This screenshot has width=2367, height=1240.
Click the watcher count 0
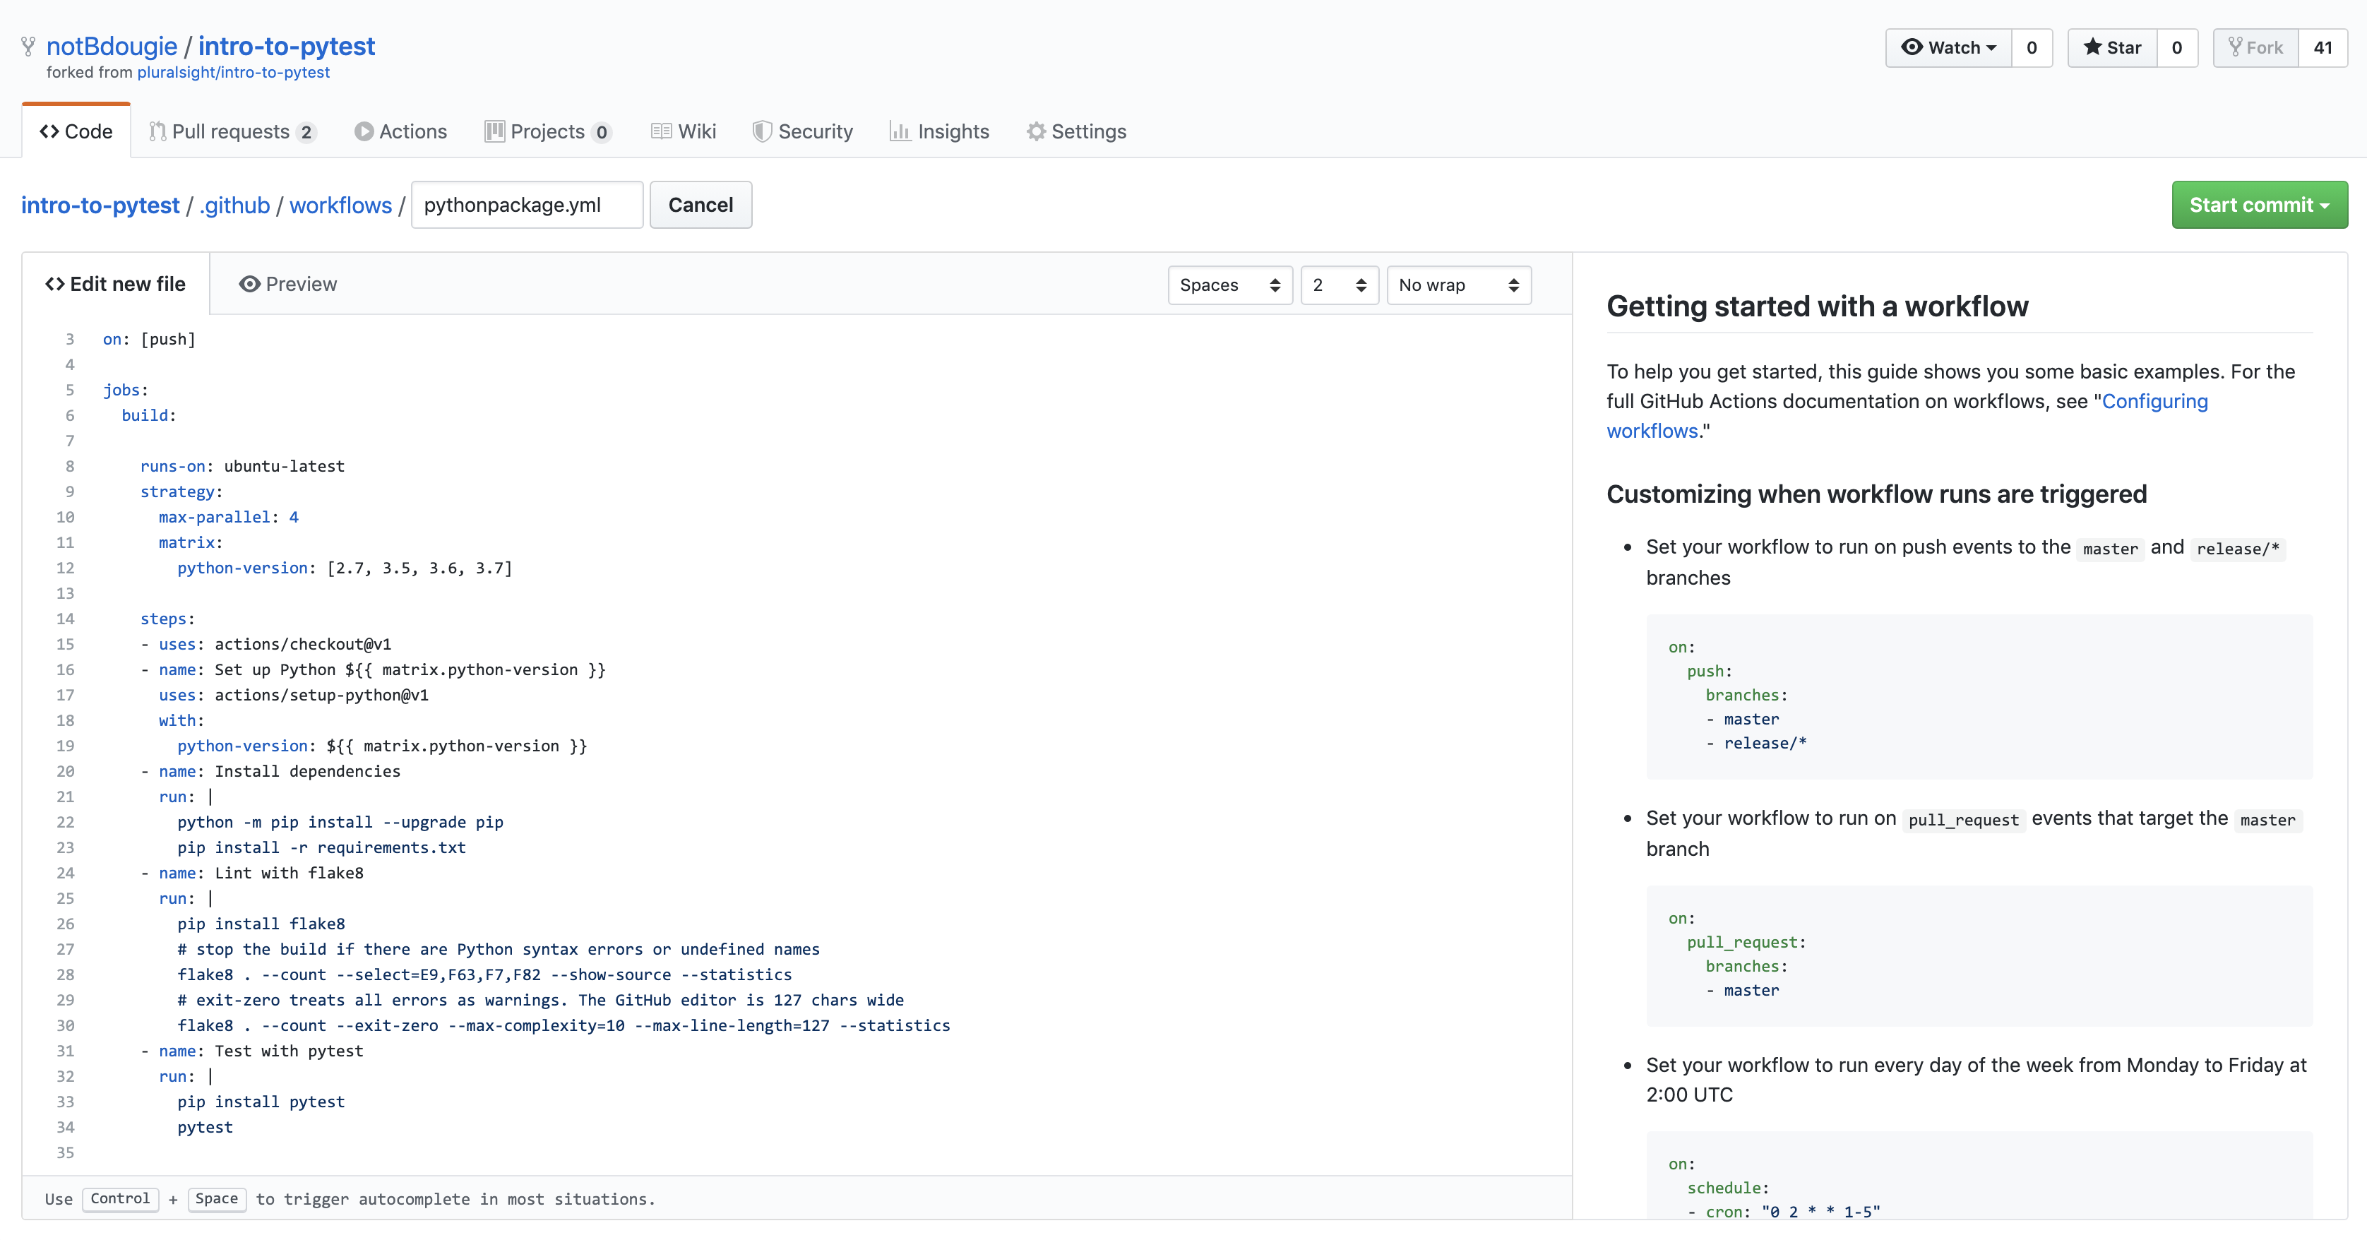tap(2032, 48)
